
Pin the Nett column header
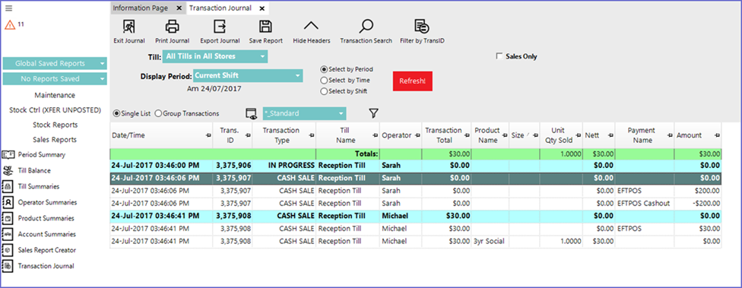point(610,136)
